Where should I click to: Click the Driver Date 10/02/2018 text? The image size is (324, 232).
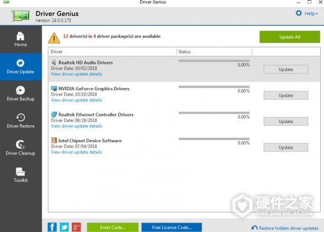pyautogui.click(x=74, y=68)
